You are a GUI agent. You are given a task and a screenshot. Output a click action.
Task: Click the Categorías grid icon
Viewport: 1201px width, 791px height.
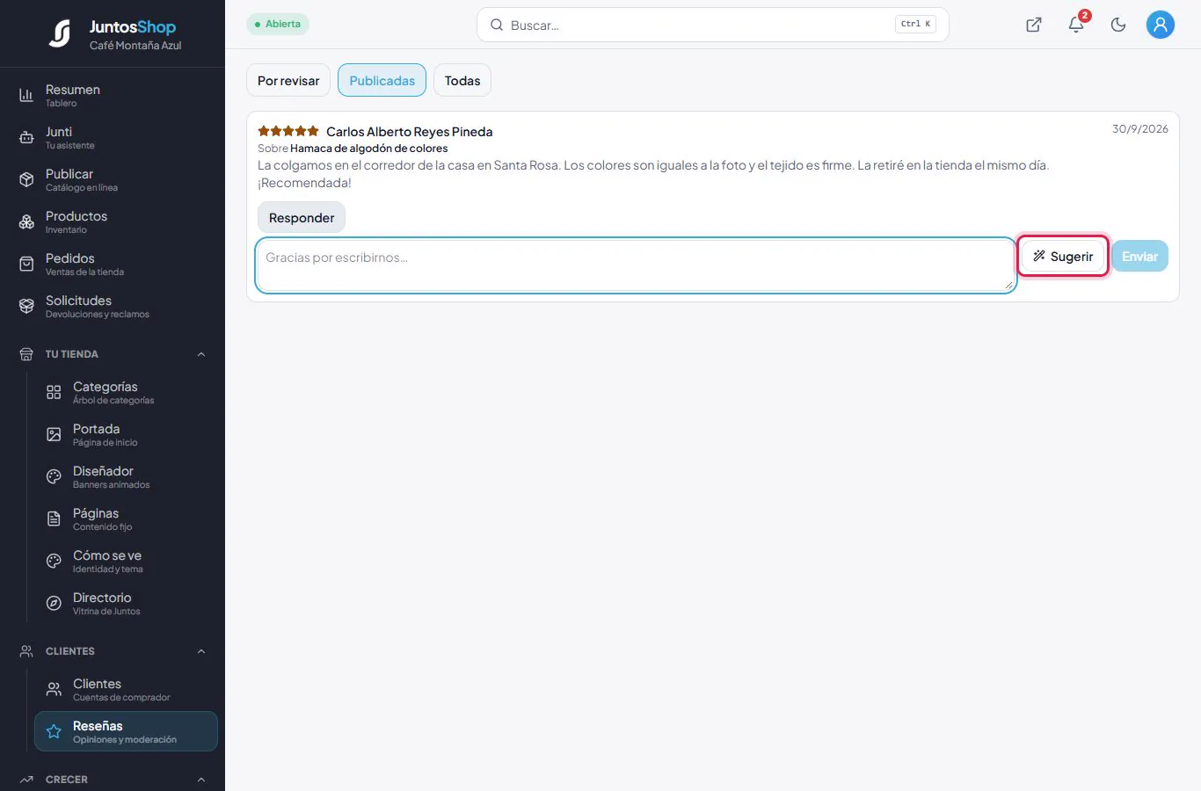54,392
